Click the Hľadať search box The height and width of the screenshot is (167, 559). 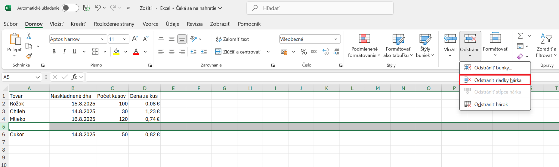[320, 8]
